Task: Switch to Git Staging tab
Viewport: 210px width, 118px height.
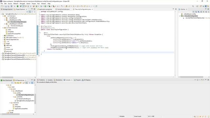Action: coord(87,80)
